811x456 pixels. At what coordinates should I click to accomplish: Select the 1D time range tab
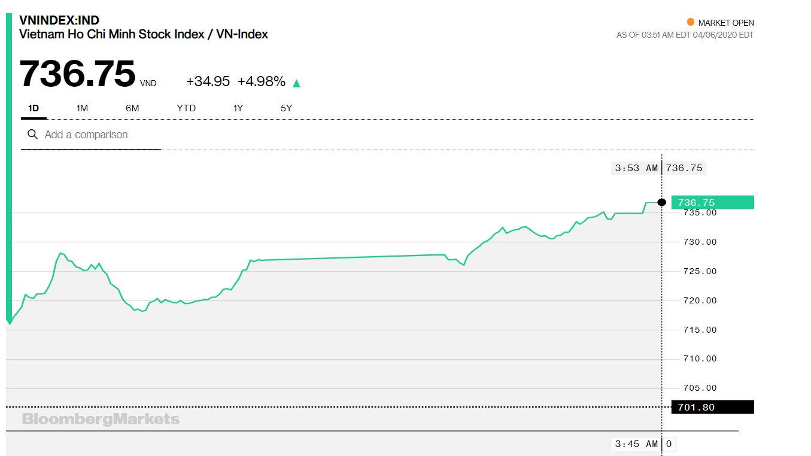[34, 108]
